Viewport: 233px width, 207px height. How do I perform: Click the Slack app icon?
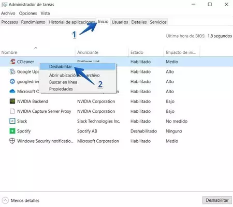tap(12, 121)
